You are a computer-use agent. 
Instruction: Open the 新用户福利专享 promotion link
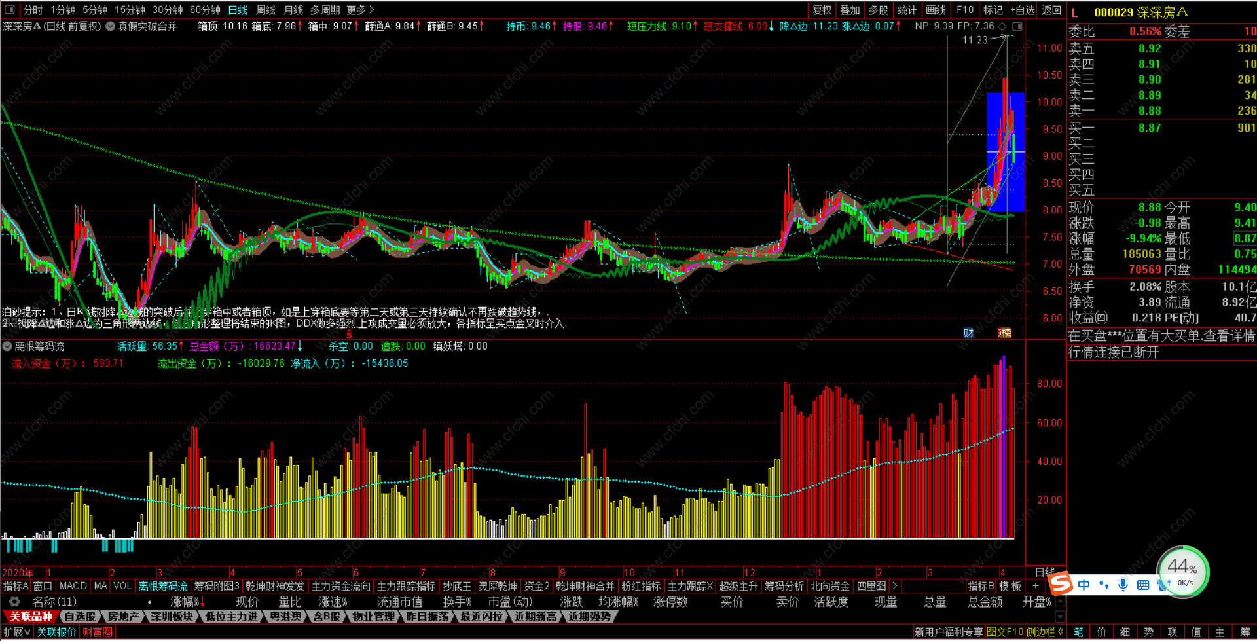click(x=949, y=632)
